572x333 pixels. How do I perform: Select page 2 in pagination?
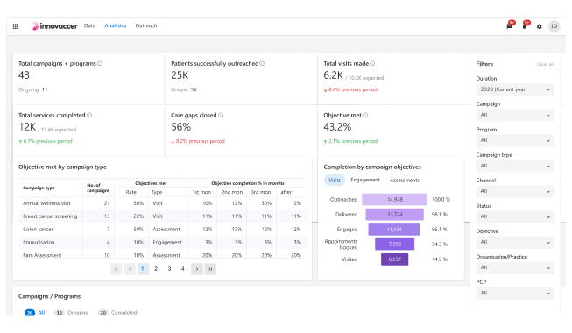156,269
